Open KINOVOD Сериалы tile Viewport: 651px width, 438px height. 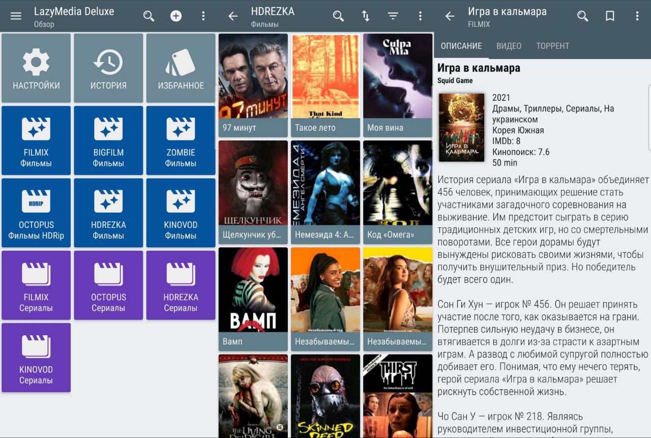tap(36, 358)
